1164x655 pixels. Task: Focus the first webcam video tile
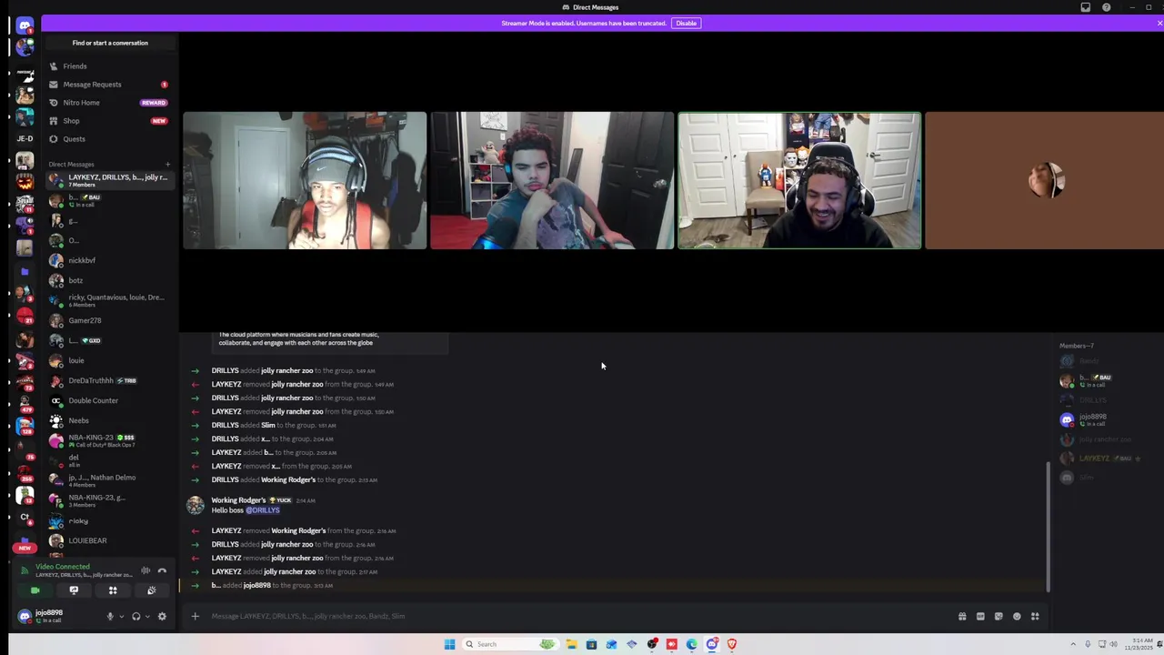[x=305, y=180]
